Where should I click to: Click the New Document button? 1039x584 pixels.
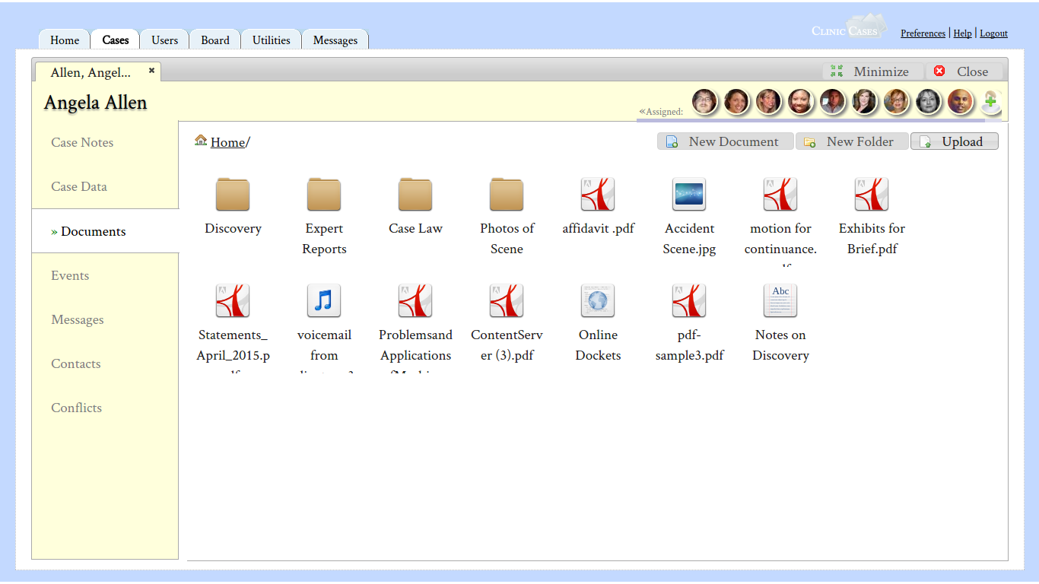tap(725, 141)
